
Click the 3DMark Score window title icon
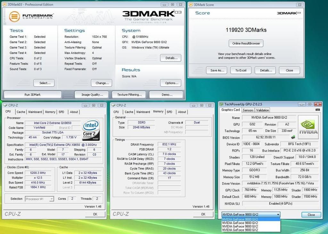tap(191, 4)
